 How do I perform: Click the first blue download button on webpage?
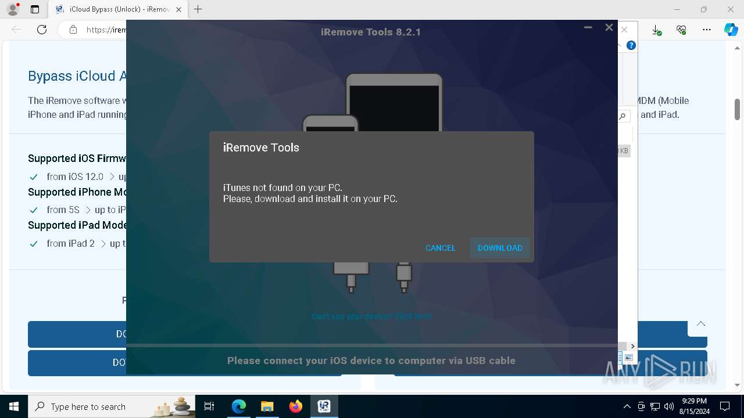coord(77,334)
